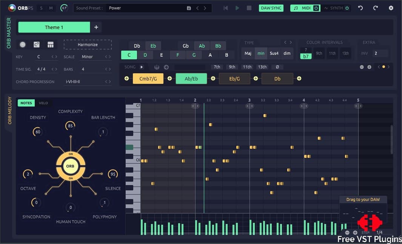Switch to the NOTES tab
The width and height of the screenshot is (402, 244).
[x=26, y=103]
